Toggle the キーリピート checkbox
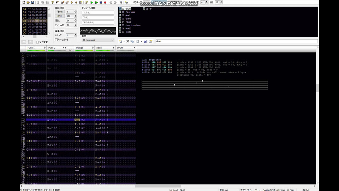 point(56,40)
